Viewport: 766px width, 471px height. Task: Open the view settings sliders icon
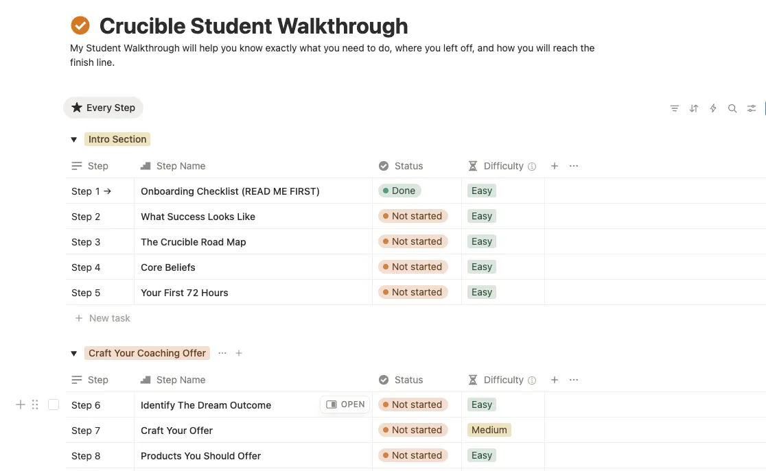(x=752, y=108)
